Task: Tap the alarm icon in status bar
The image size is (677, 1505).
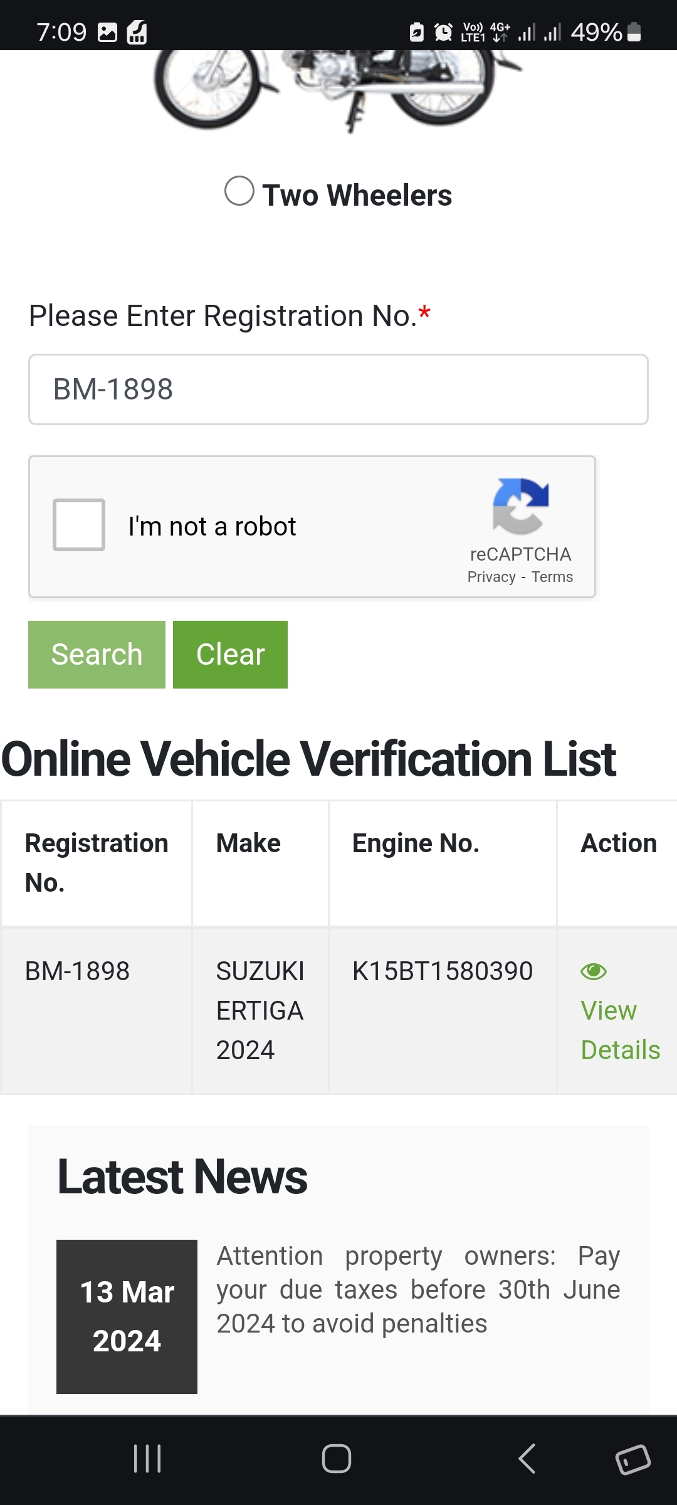Action: [443, 31]
